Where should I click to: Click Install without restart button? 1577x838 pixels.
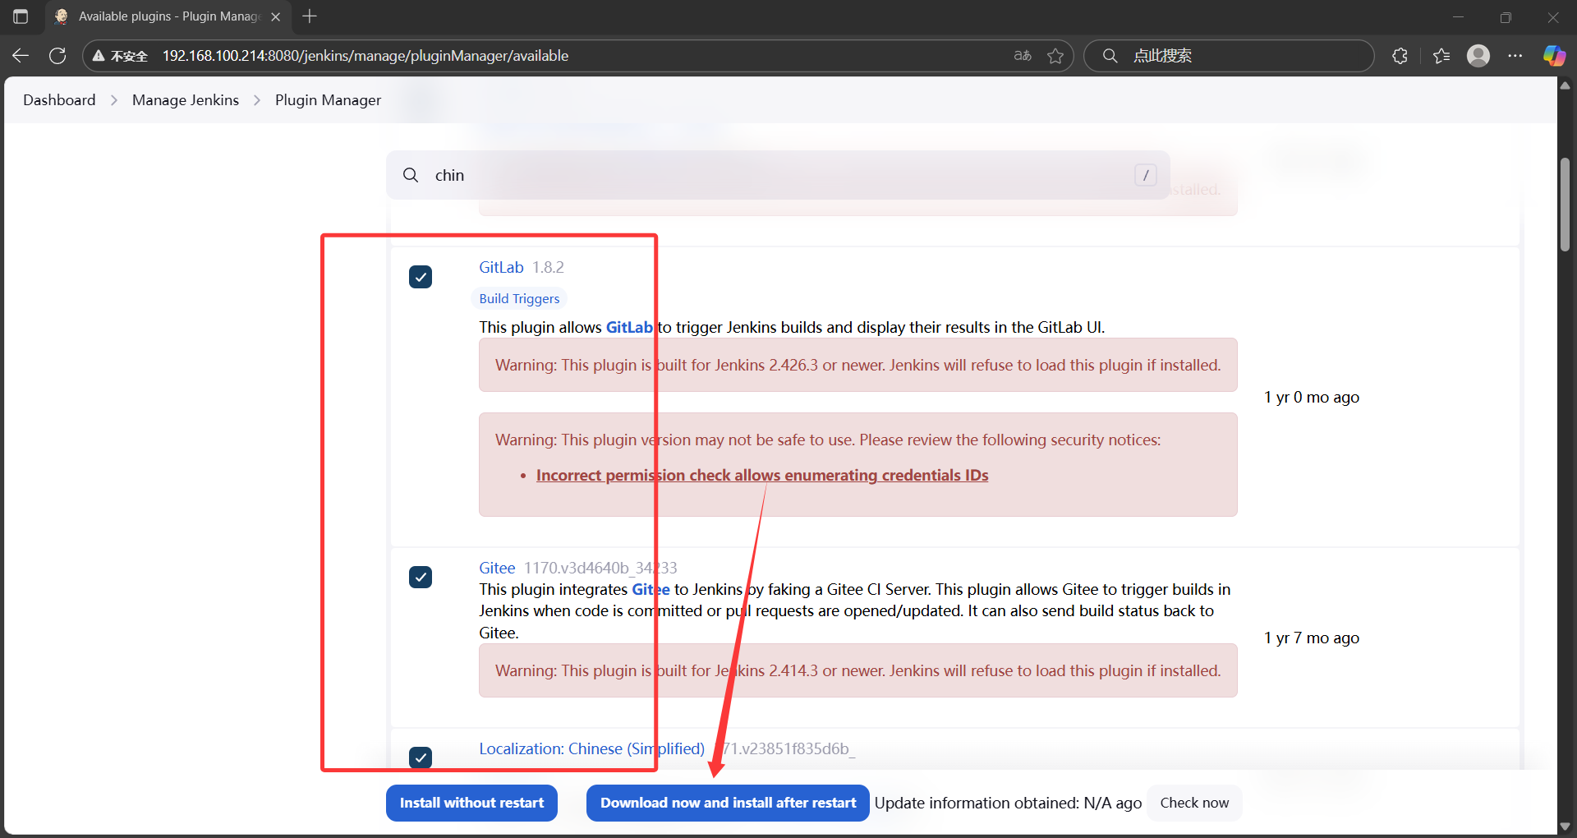point(471,803)
